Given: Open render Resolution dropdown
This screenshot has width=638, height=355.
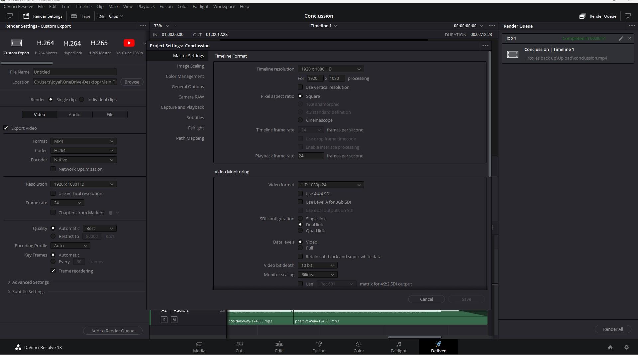Looking at the screenshot, I should pyautogui.click(x=83, y=184).
